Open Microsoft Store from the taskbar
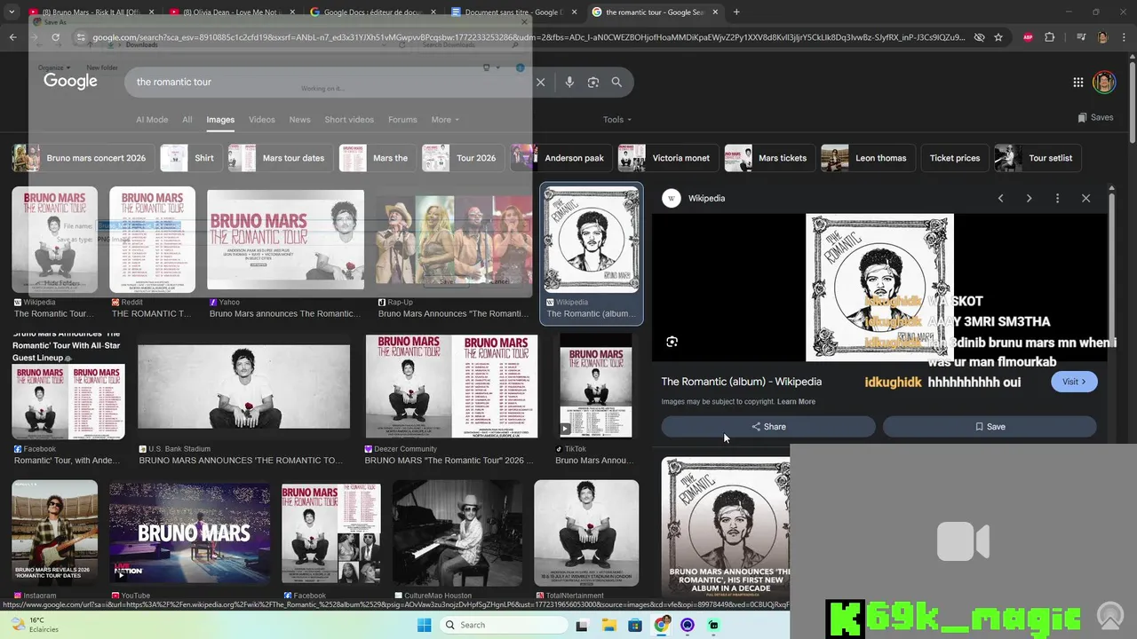 tap(635, 625)
